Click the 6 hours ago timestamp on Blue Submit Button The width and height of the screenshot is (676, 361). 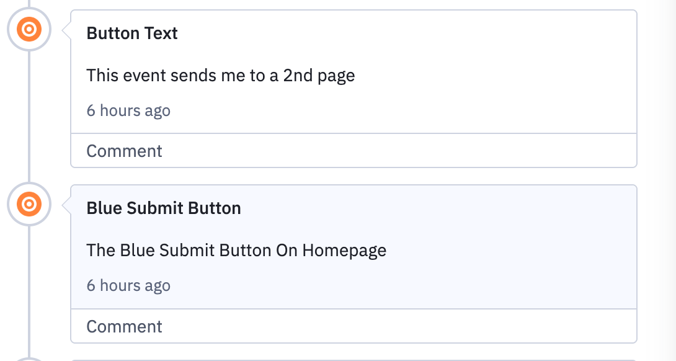point(128,285)
